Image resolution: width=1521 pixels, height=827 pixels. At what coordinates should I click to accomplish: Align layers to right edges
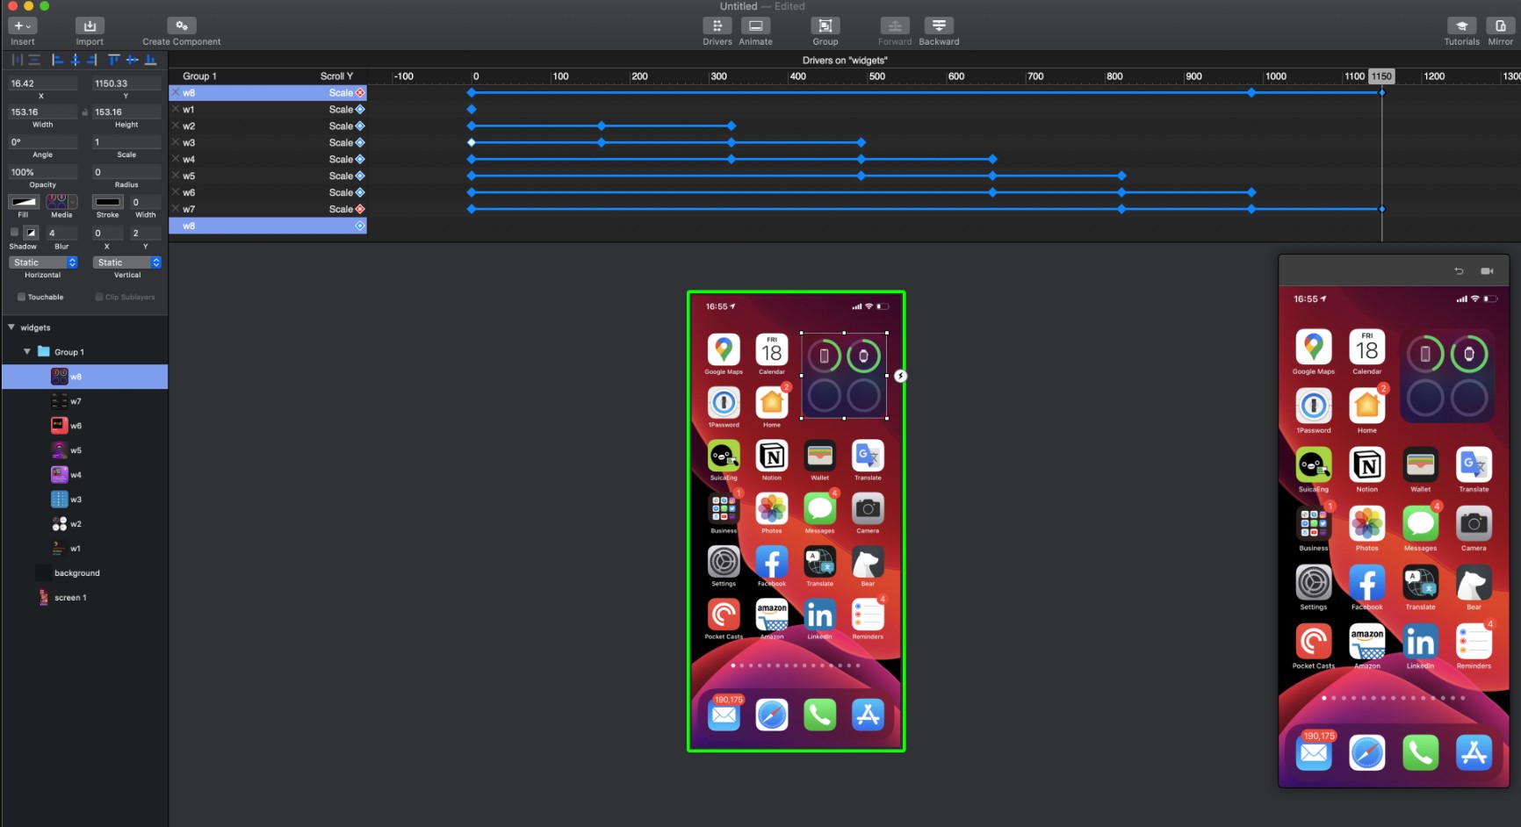(x=92, y=60)
